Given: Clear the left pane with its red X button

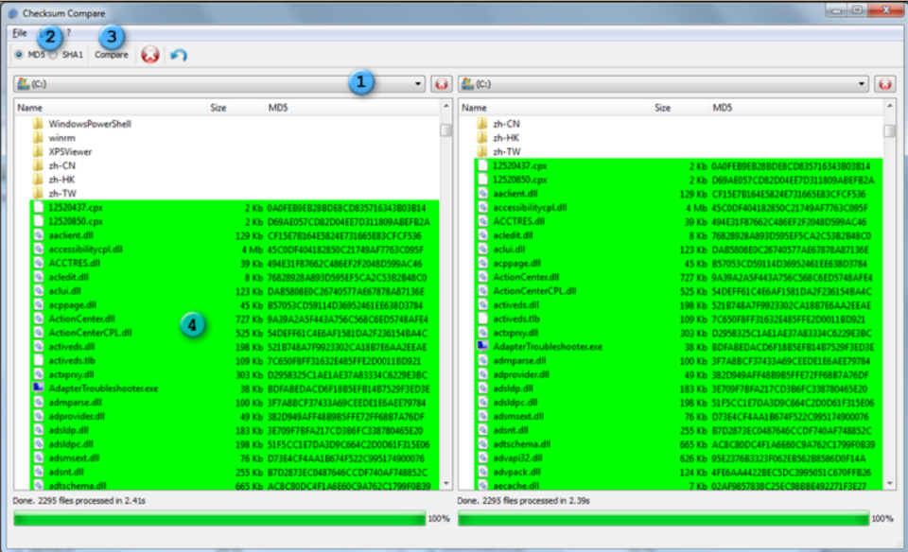Looking at the screenshot, I should (442, 84).
